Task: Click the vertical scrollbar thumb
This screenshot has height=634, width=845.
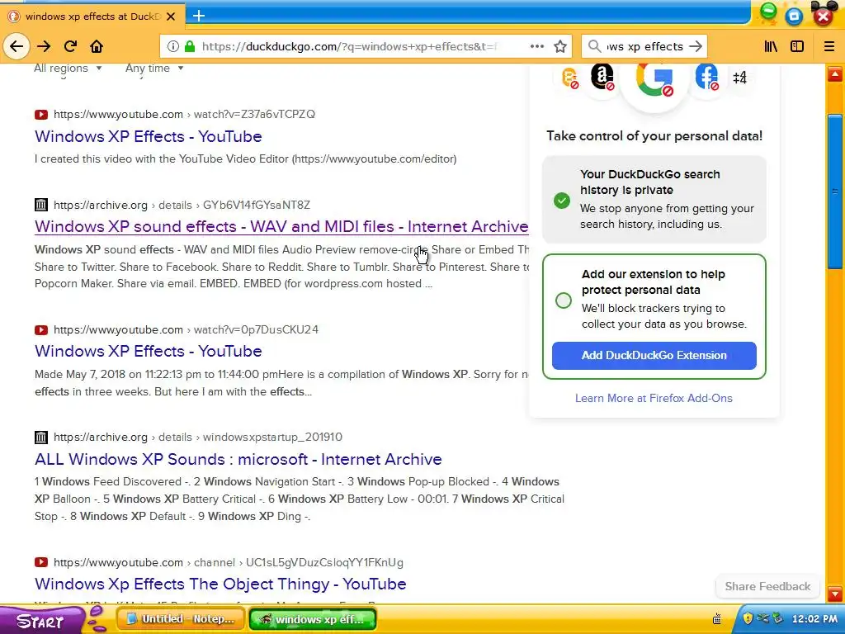Action: tap(835, 192)
